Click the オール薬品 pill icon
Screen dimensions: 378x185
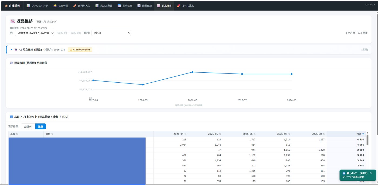click(x=178, y=6)
